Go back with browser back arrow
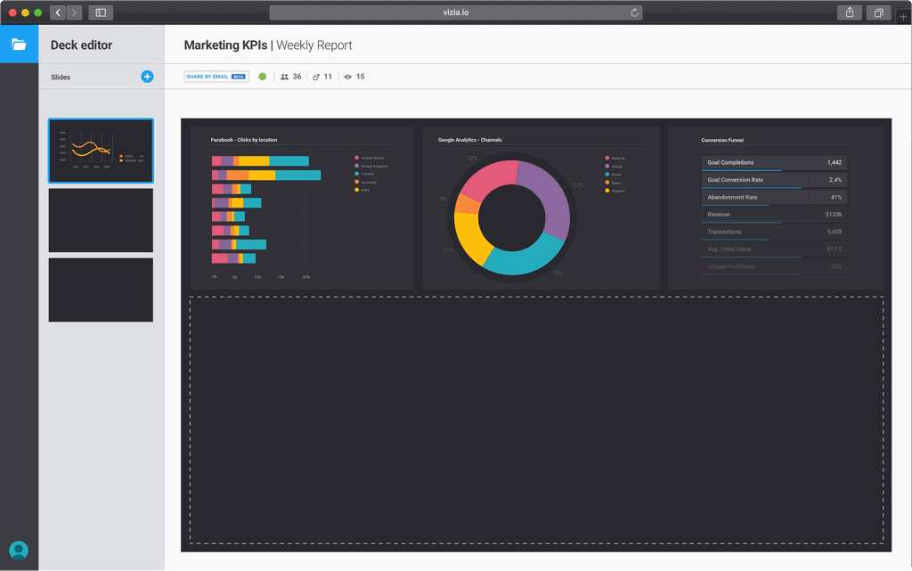 point(58,12)
